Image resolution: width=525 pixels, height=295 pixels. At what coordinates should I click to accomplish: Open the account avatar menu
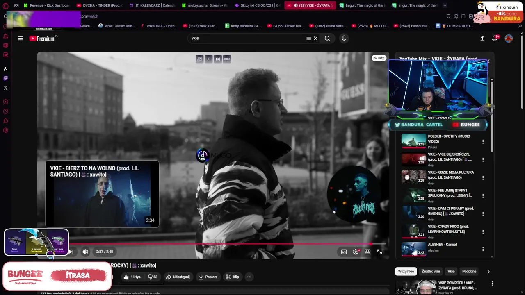509,38
